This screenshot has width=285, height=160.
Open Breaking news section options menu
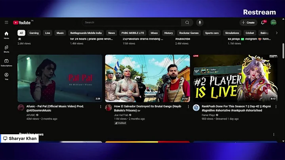(274, 134)
